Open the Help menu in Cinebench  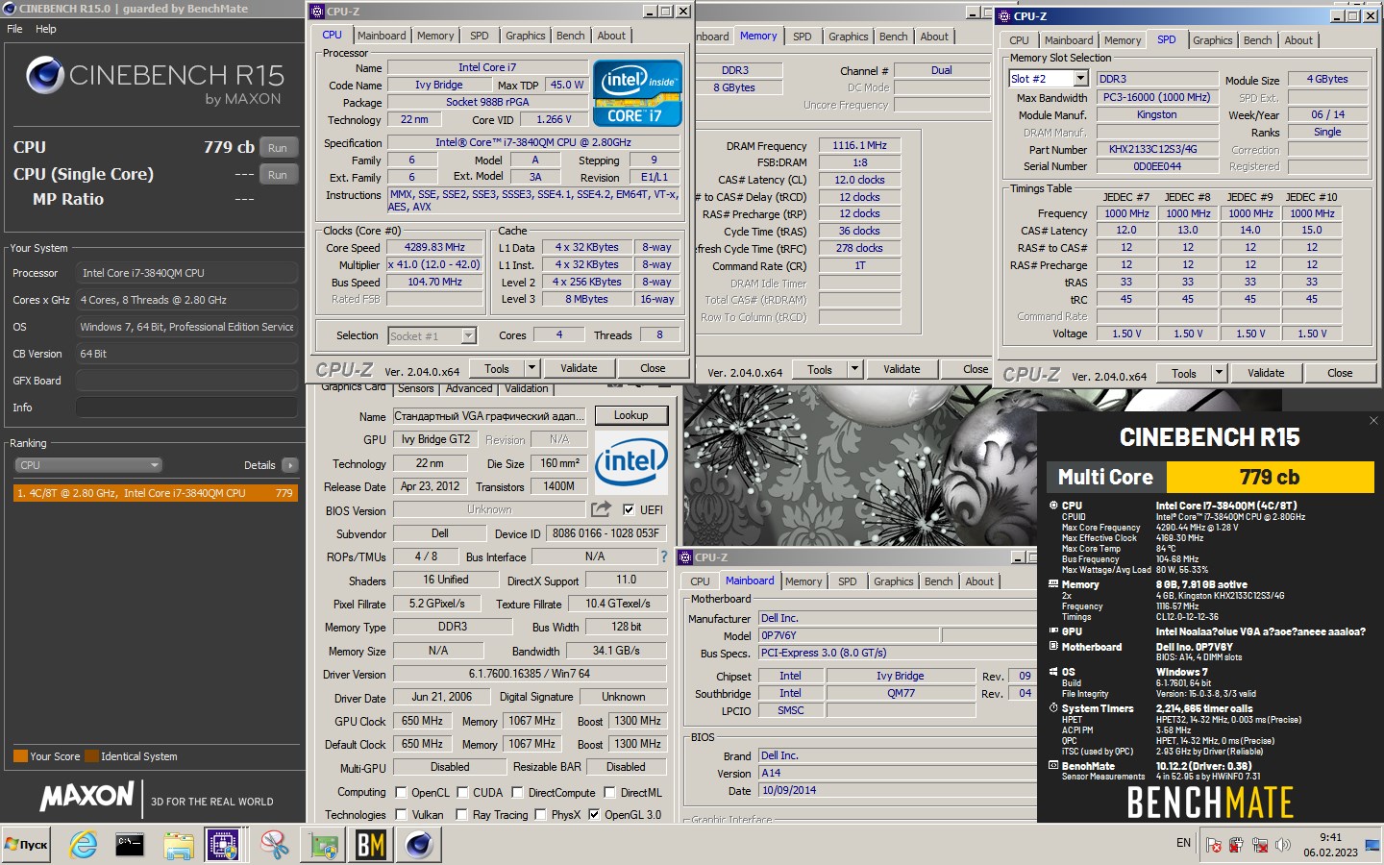click(x=46, y=29)
